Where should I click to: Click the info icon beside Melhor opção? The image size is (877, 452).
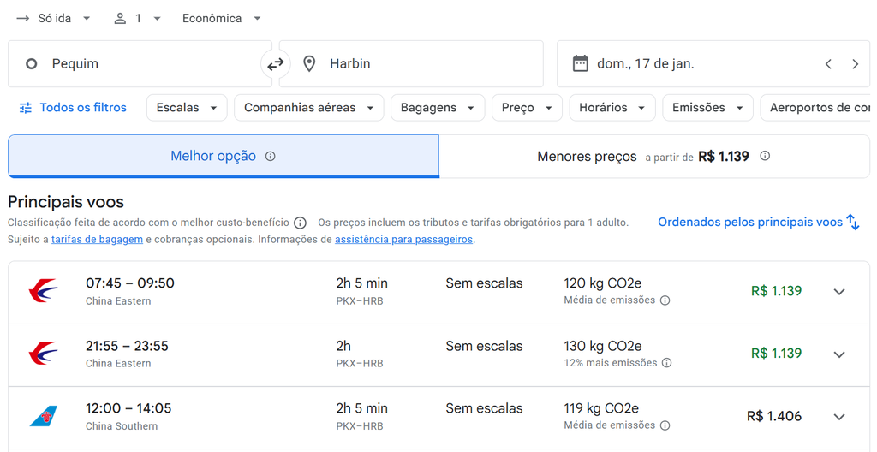tap(270, 156)
